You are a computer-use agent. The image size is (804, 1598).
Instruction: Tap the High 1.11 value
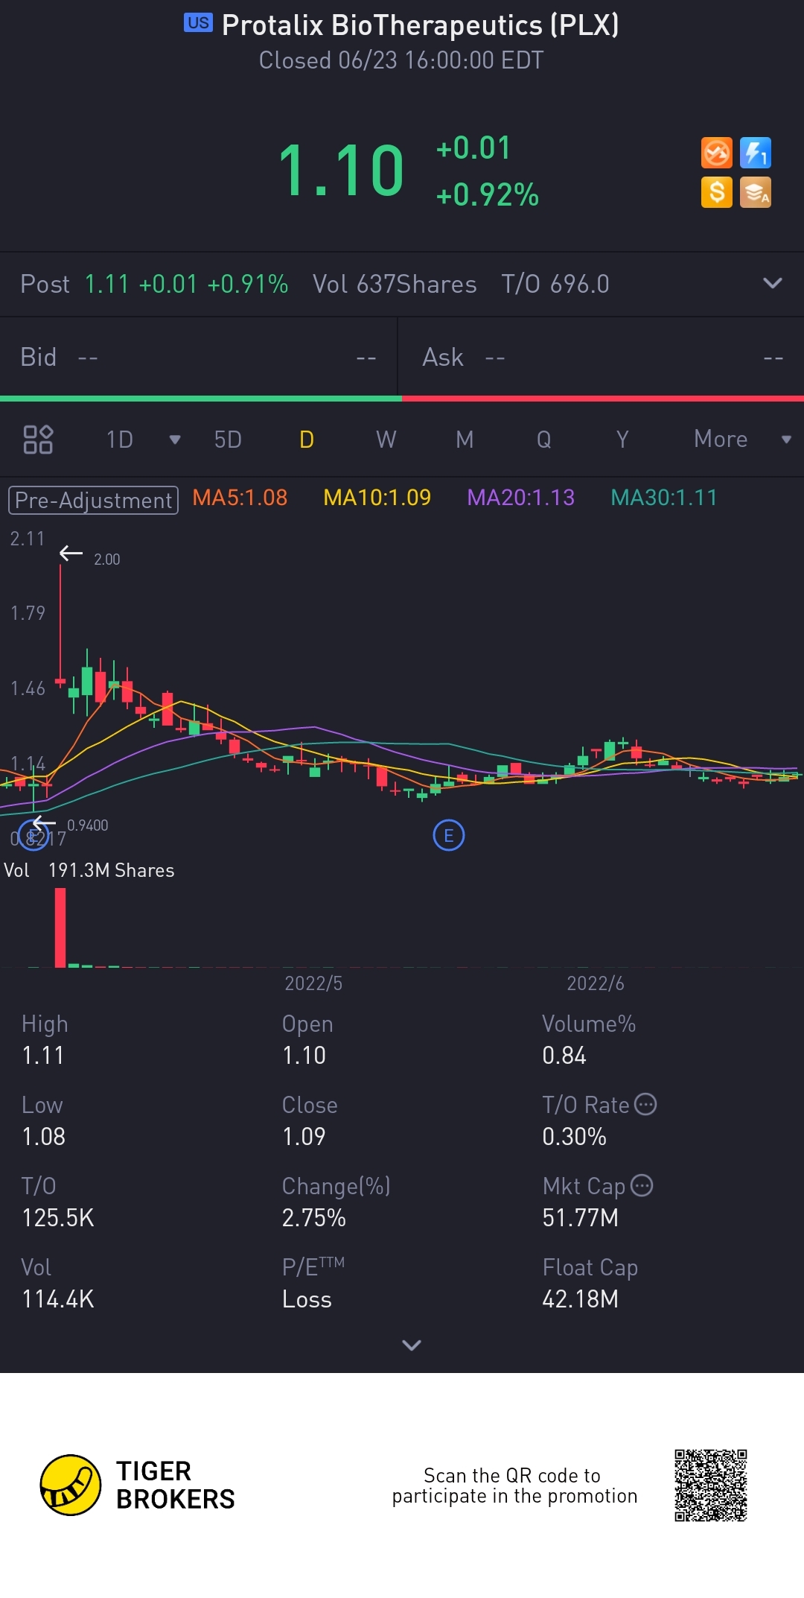(x=43, y=1056)
